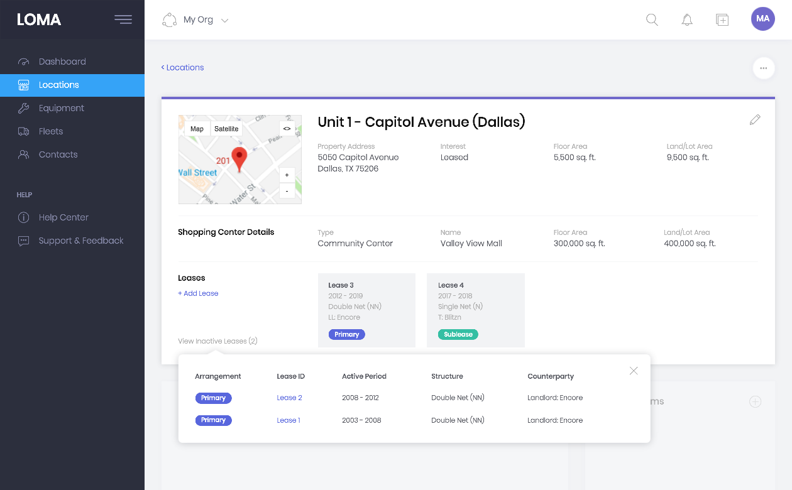The image size is (792, 490).
Task: Select Locations in the sidebar
Action: point(58,84)
